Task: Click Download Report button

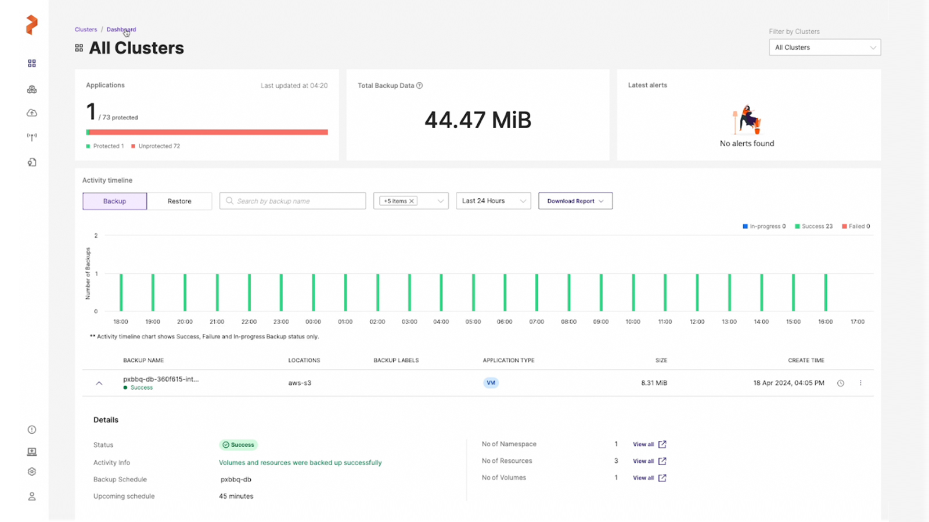Action: [x=575, y=201]
